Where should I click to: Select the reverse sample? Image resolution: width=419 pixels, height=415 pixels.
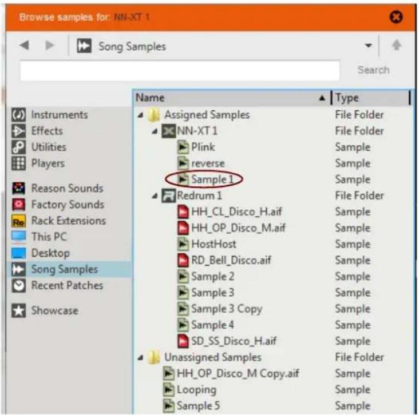tap(208, 163)
